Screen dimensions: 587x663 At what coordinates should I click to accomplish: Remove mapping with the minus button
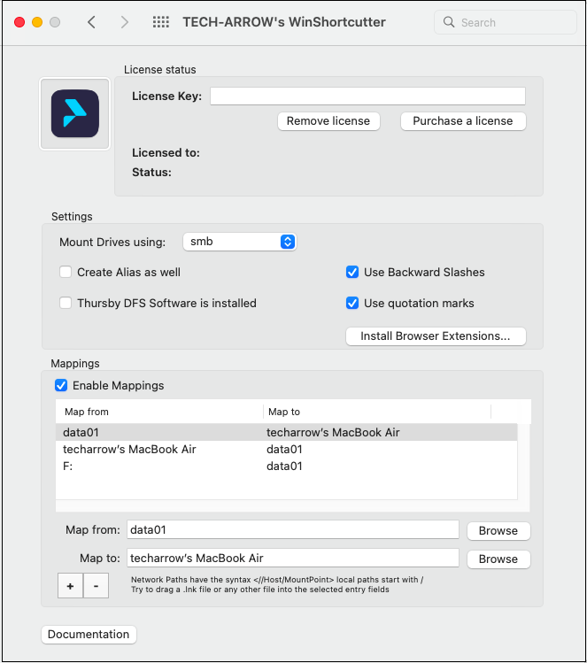pyautogui.click(x=96, y=586)
